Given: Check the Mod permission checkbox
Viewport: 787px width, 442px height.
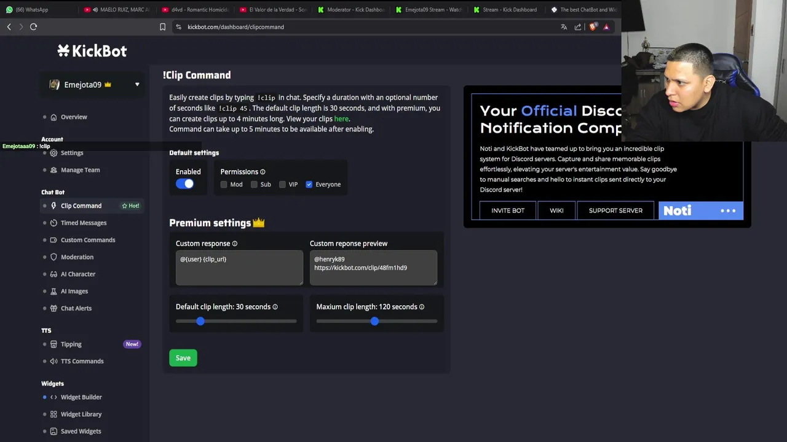Looking at the screenshot, I should (x=224, y=184).
